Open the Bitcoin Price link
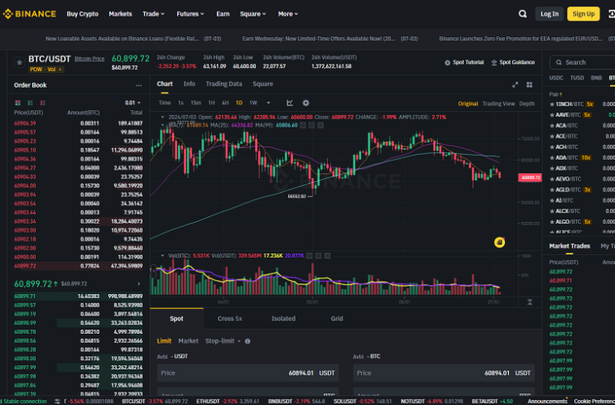 [x=89, y=59]
